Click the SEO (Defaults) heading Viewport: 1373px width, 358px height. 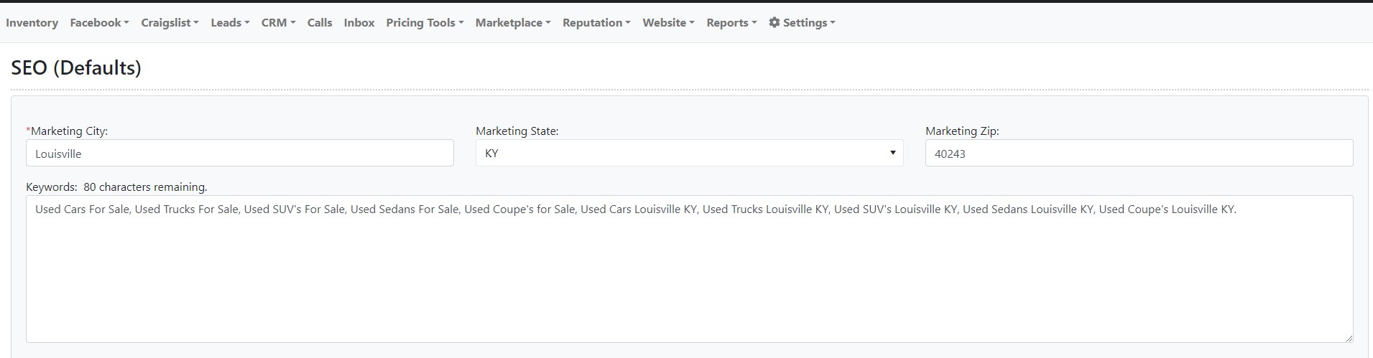click(76, 67)
